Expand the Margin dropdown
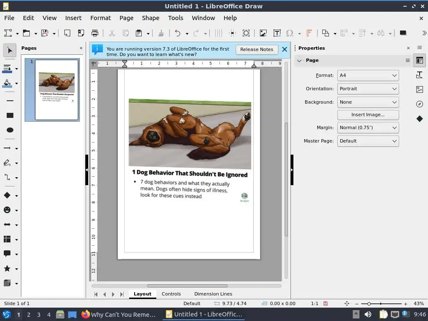 [368, 127]
